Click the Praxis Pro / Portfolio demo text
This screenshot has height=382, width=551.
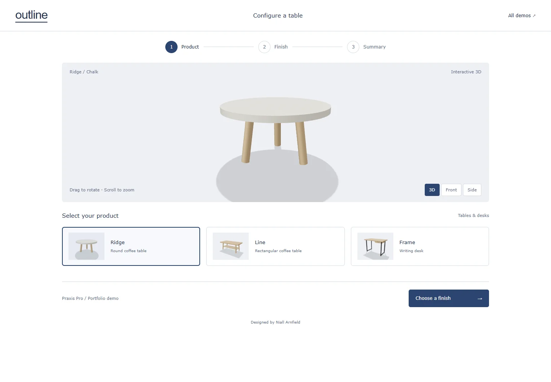pyautogui.click(x=90, y=298)
